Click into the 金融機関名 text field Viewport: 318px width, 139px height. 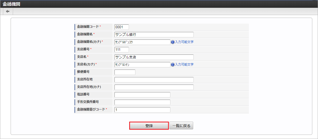pos(154,34)
